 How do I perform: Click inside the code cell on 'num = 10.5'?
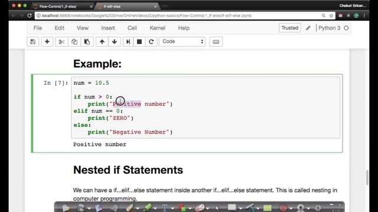pos(91,83)
